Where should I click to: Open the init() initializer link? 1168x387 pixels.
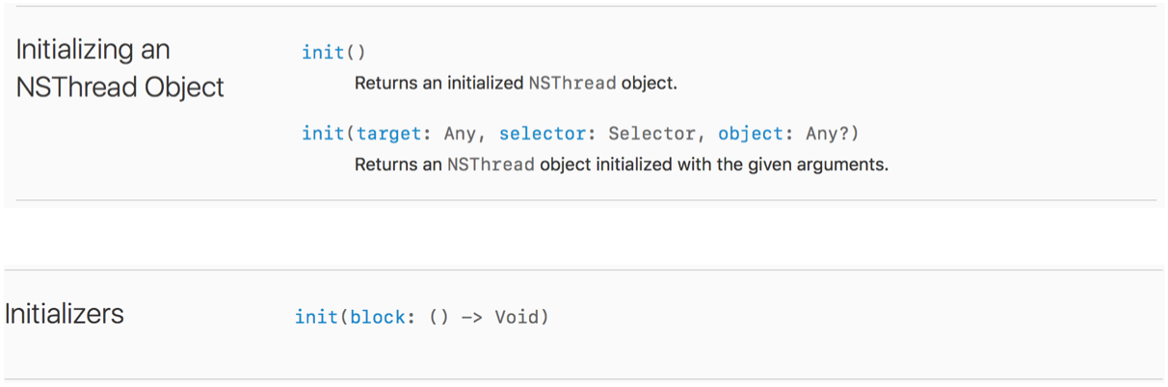(x=323, y=52)
